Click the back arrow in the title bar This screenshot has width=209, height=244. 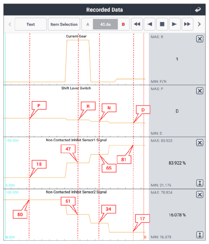click(198, 10)
